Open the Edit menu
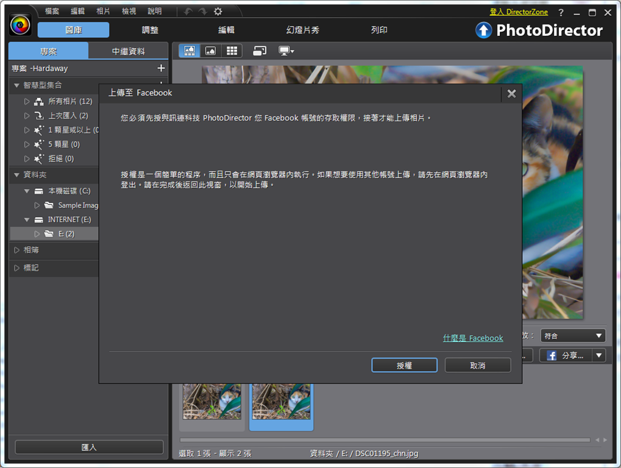Viewport: 621px width, 468px height. click(77, 11)
